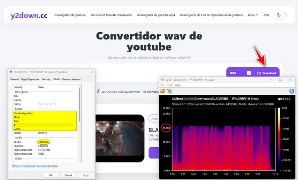The height and width of the screenshot is (180, 298).
Task: Click the Spek app icon in title bar
Action: click(162, 80)
